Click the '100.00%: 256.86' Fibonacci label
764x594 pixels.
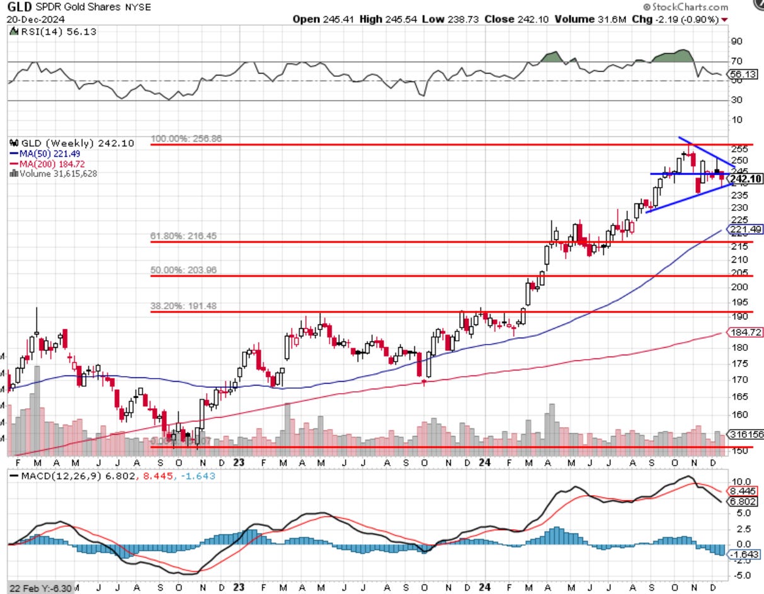[x=186, y=139]
